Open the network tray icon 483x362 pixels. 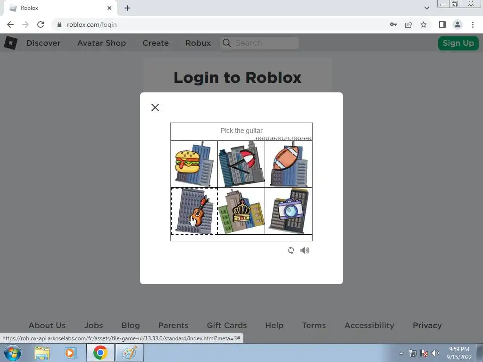coord(412,353)
